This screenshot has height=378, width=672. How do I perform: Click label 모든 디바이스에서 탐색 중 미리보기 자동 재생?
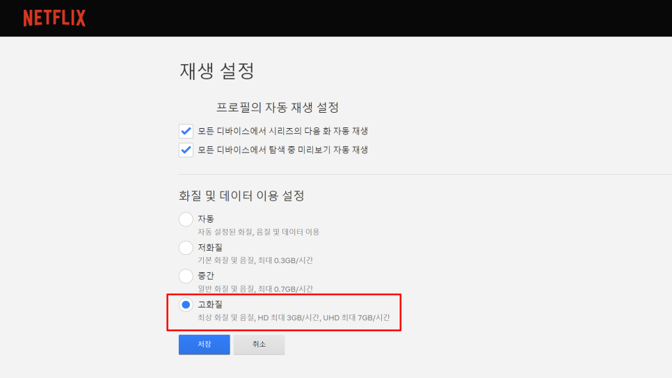click(x=283, y=150)
